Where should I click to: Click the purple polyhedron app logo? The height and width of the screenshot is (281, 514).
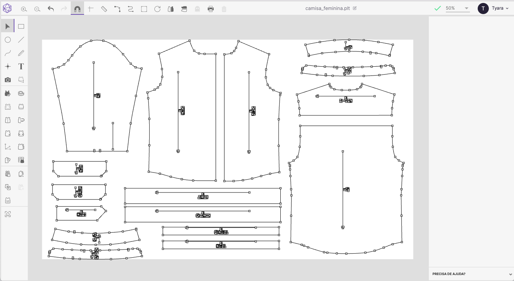point(7,8)
